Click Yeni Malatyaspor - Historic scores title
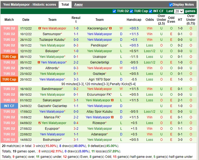 tap(30, 5)
